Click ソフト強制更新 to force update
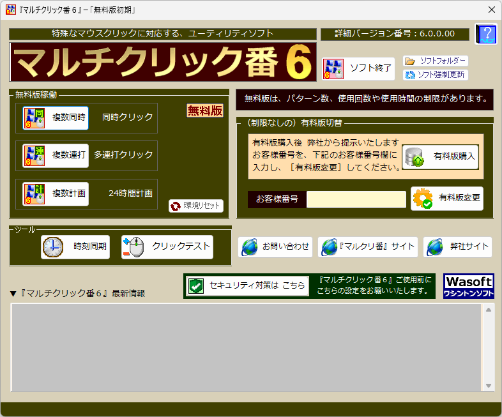 click(x=436, y=75)
